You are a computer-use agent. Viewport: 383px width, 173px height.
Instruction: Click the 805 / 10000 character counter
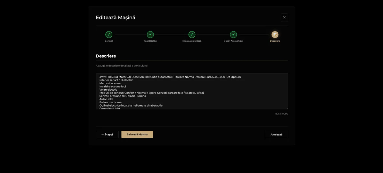282,114
